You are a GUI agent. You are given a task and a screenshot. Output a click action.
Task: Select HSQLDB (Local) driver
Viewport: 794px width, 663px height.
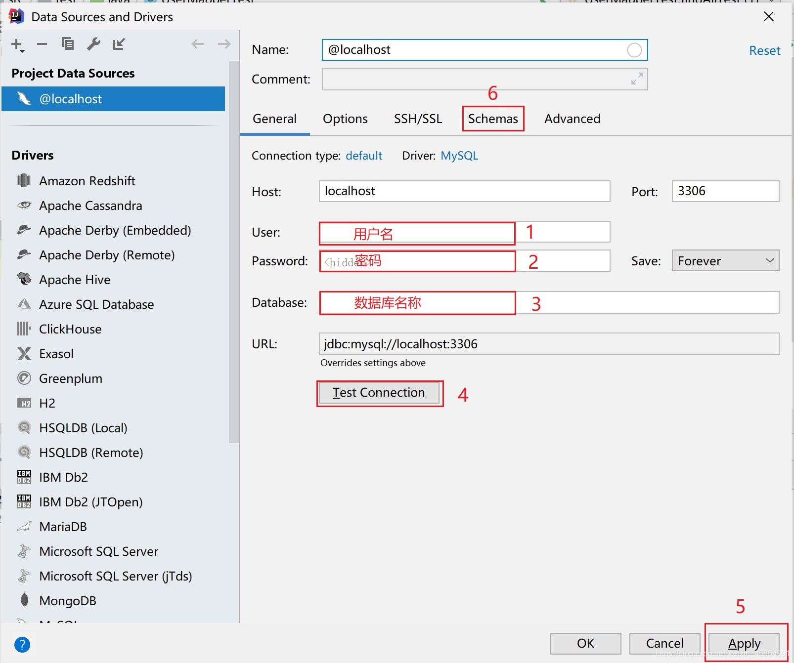(x=113, y=428)
